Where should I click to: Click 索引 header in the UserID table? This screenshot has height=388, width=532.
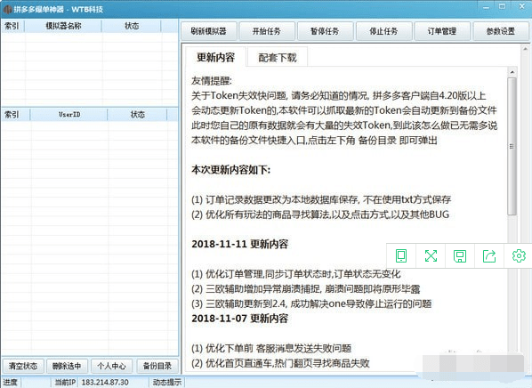pos(15,115)
